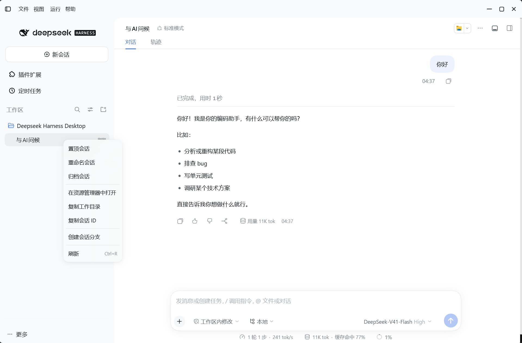Image resolution: width=522 pixels, height=343 pixels.
Task: Give the reply a thumbs up
Action: [195, 221]
